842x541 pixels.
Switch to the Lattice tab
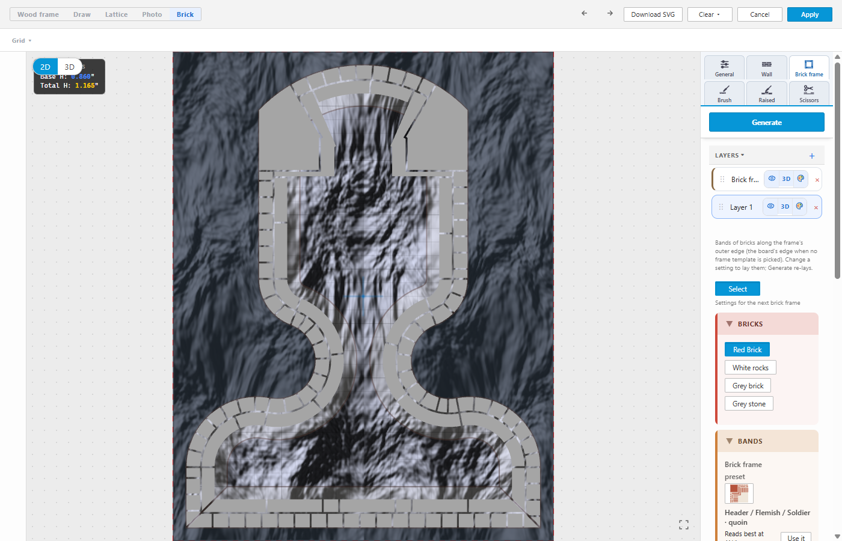point(116,14)
